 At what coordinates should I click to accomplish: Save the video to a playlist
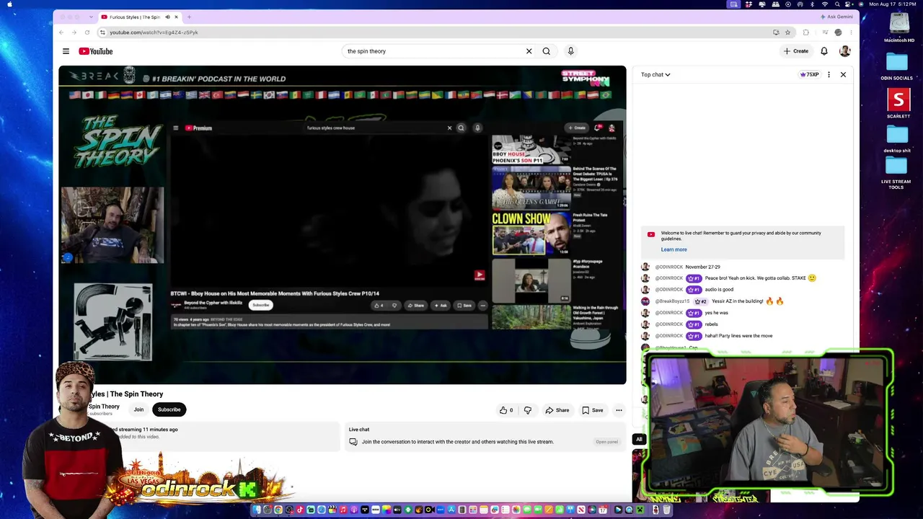(x=593, y=410)
